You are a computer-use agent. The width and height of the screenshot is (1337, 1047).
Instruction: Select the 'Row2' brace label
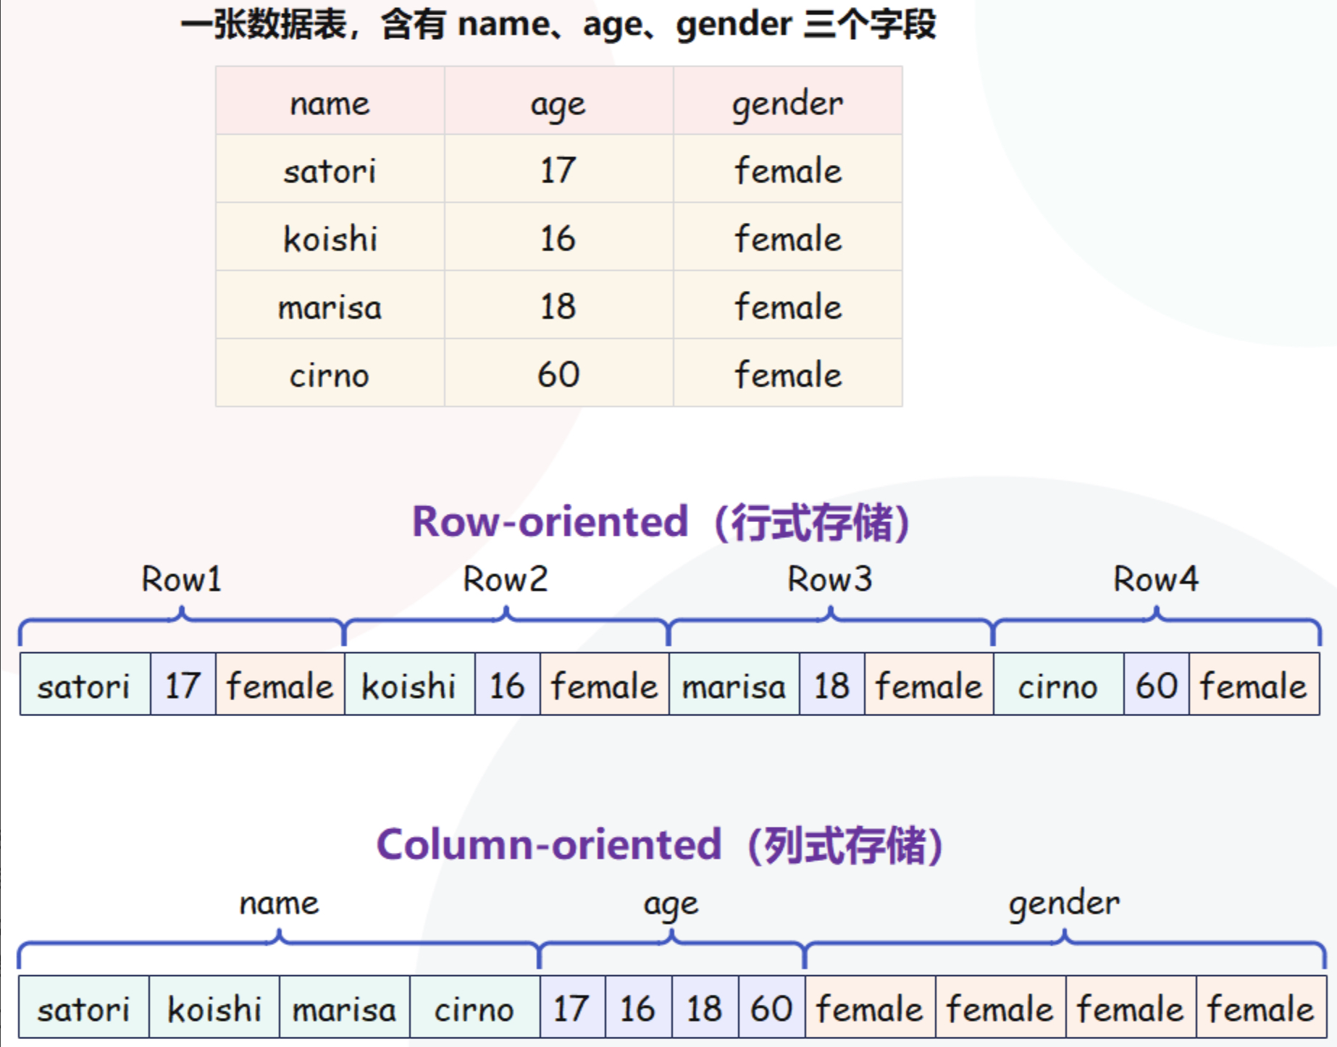(x=506, y=579)
